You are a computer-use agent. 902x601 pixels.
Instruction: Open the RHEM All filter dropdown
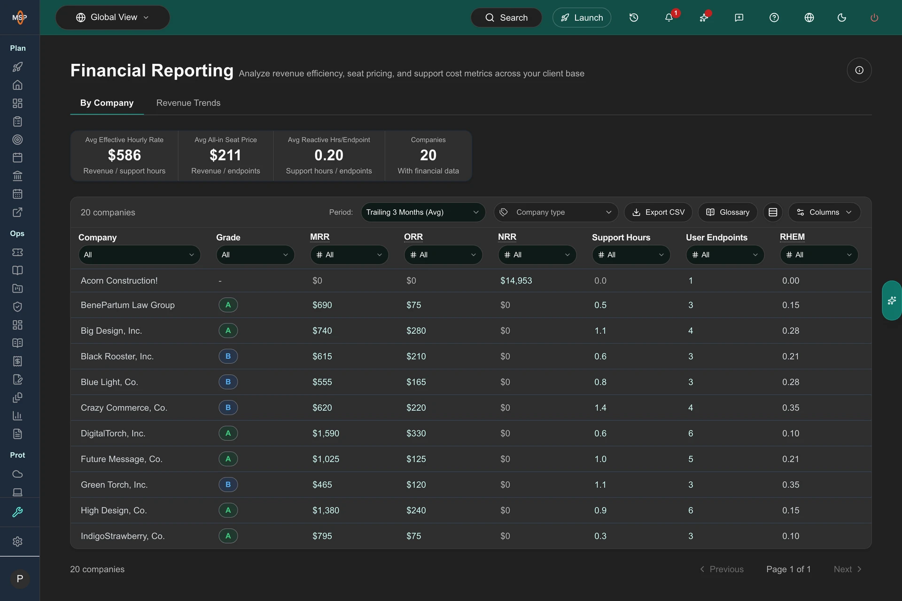[x=819, y=254]
